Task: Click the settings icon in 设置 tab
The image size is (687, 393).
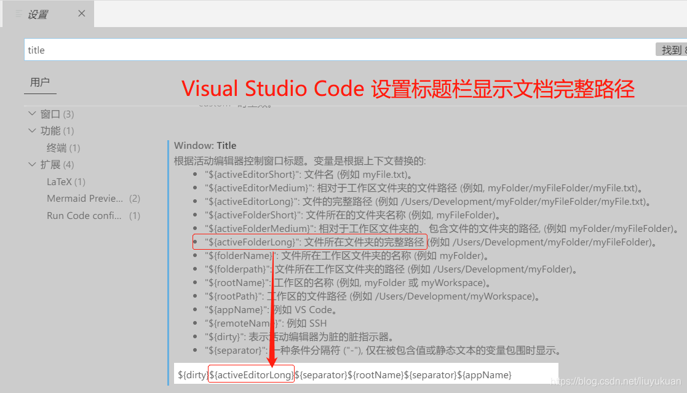Action: [18, 14]
